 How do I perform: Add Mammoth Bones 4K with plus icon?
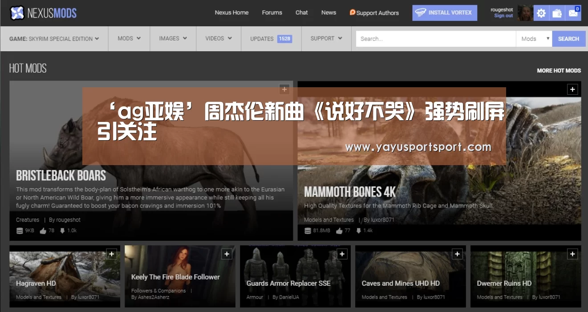(572, 89)
